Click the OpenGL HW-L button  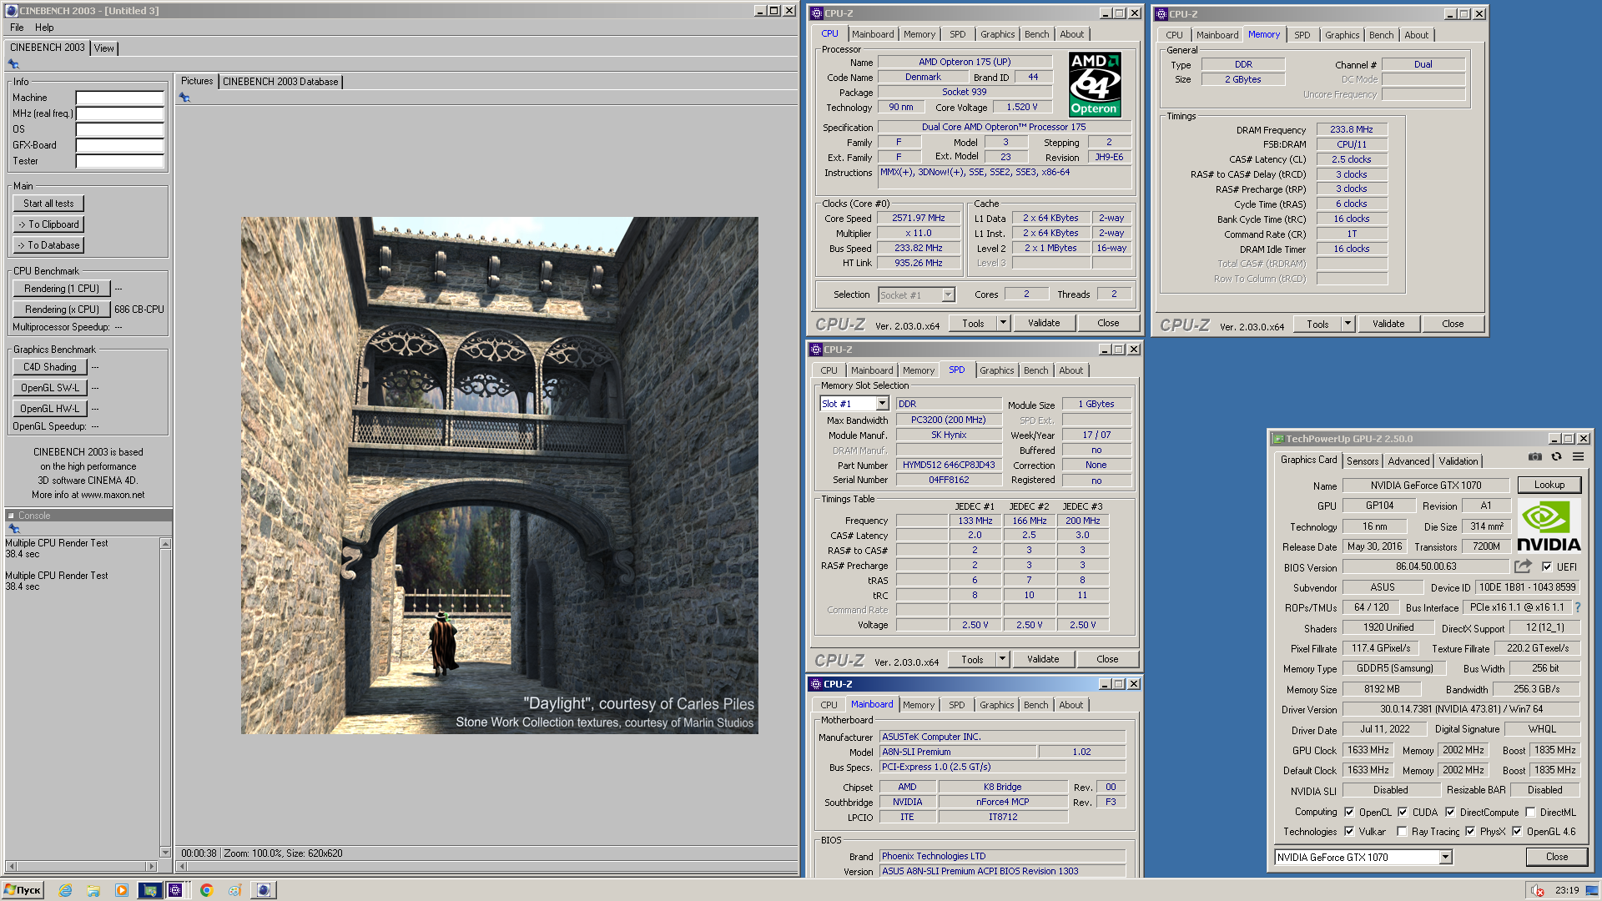click(x=49, y=409)
